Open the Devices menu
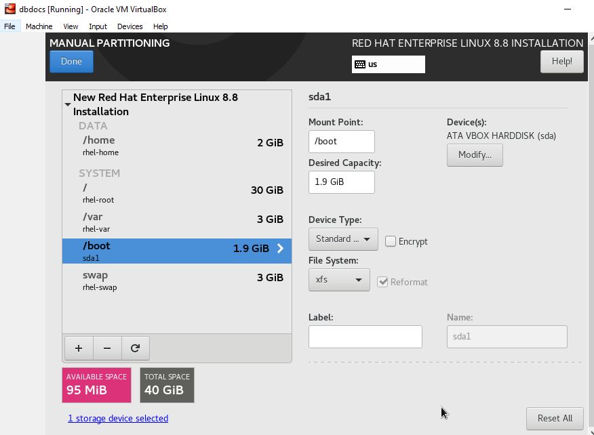The height and width of the screenshot is (435, 594). [130, 26]
